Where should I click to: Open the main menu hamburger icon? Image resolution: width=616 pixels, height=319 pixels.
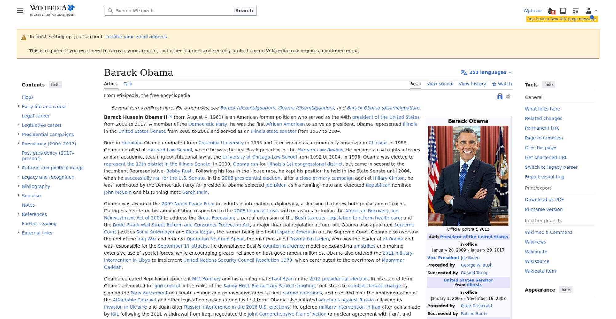[x=20, y=11]
